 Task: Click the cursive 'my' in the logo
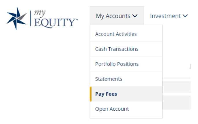pyautogui.click(x=40, y=13)
